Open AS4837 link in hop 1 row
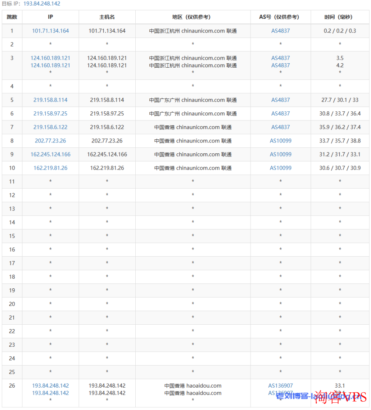The width and height of the screenshot is (371, 410). click(281, 31)
